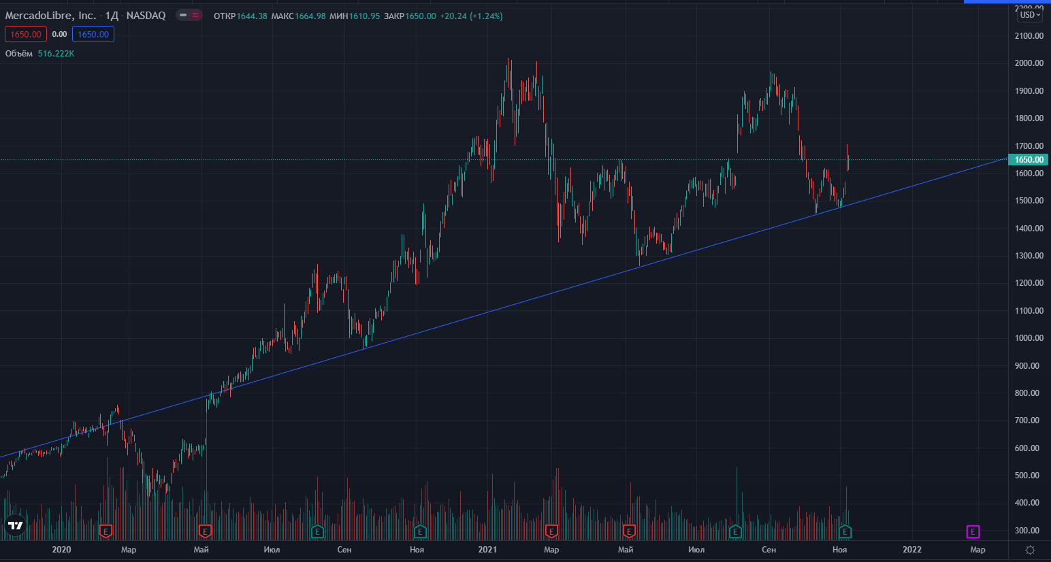Click the МИН value 1610.95

point(364,16)
